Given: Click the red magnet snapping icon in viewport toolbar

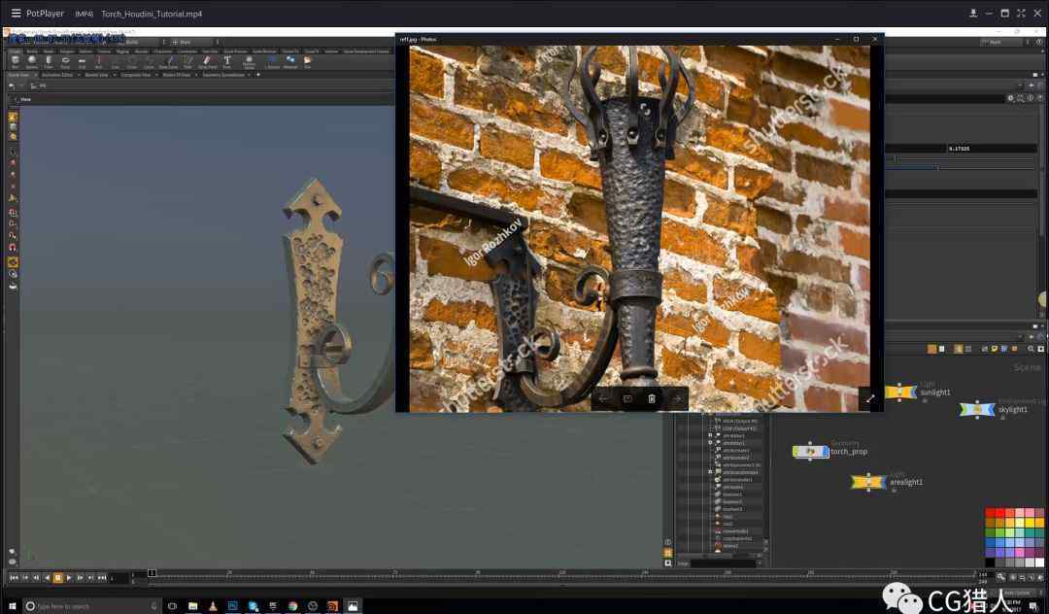Looking at the screenshot, I should (x=13, y=248).
